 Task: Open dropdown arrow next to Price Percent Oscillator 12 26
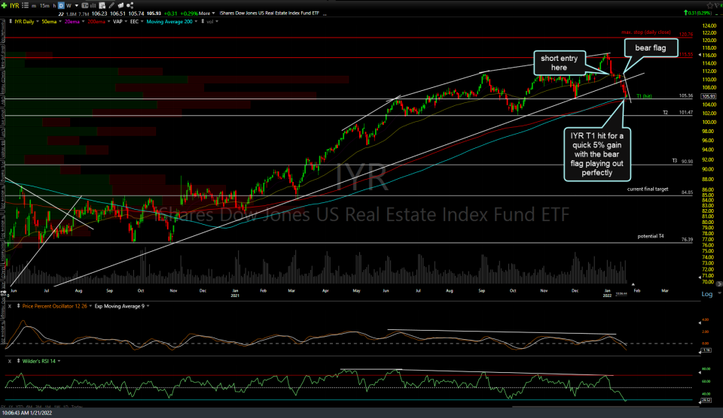click(90, 306)
